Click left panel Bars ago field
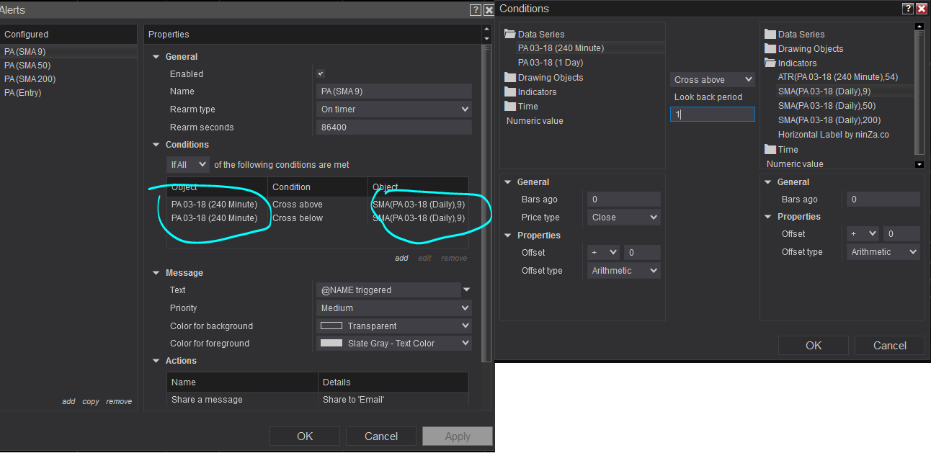931x466 pixels. (x=624, y=200)
